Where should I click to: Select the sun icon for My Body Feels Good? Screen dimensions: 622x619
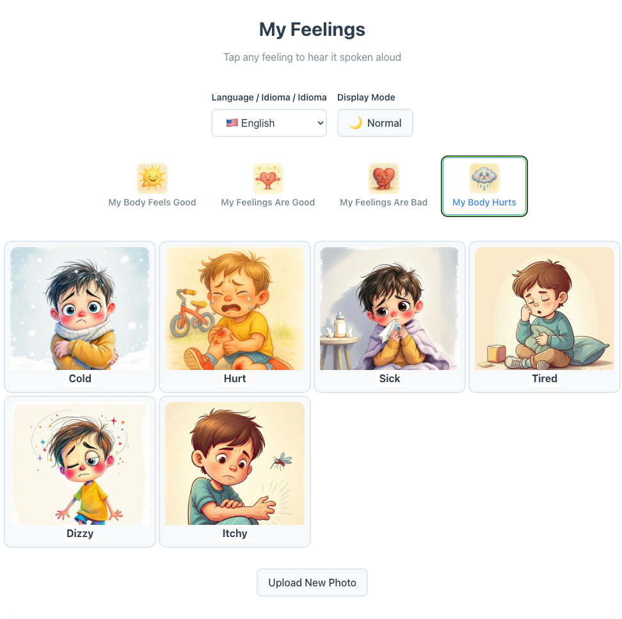(x=152, y=178)
